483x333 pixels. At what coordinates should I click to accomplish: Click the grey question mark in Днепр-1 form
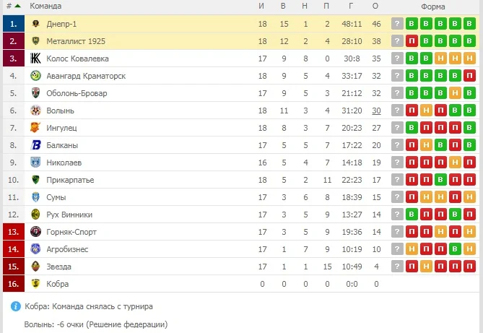397,24
